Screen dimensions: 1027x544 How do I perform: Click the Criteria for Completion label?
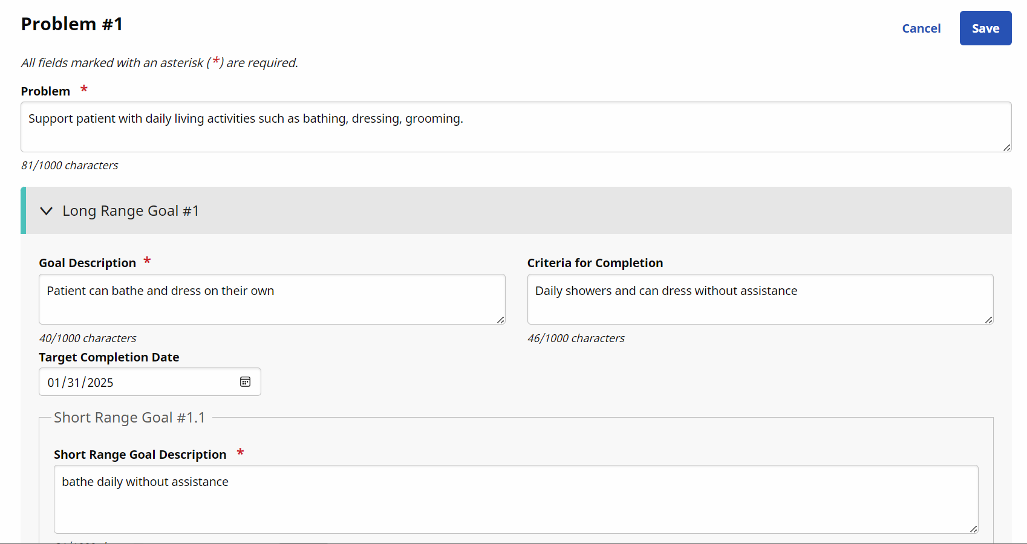[x=595, y=263]
